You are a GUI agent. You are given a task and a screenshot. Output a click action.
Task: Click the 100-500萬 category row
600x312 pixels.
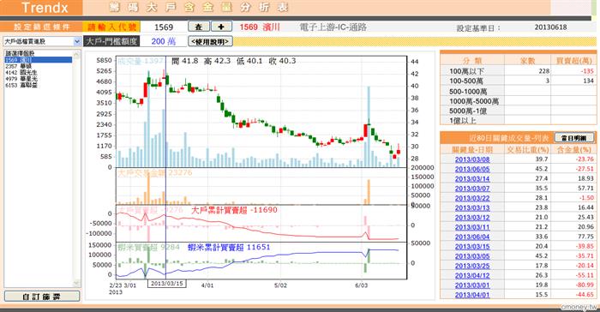coord(518,81)
